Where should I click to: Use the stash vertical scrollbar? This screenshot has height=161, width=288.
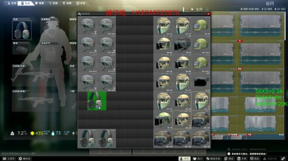(x=286, y=26)
